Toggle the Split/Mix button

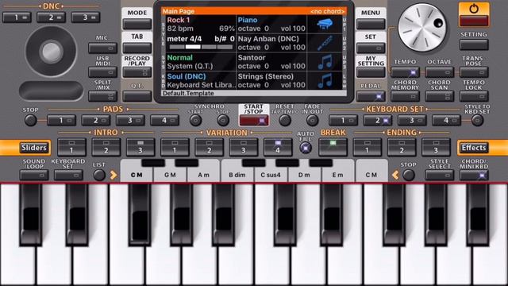coord(102,96)
